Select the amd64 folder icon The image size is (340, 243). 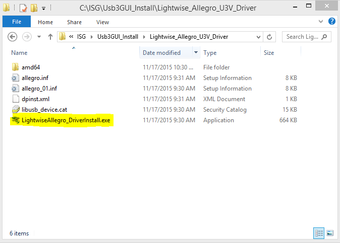click(x=16, y=67)
